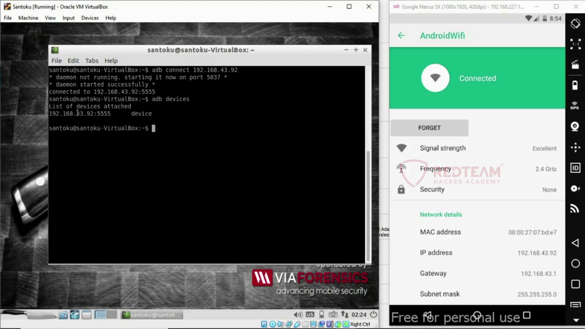585x329 pixels.
Task: Click the connected WiFi network icon
Action: (435, 78)
